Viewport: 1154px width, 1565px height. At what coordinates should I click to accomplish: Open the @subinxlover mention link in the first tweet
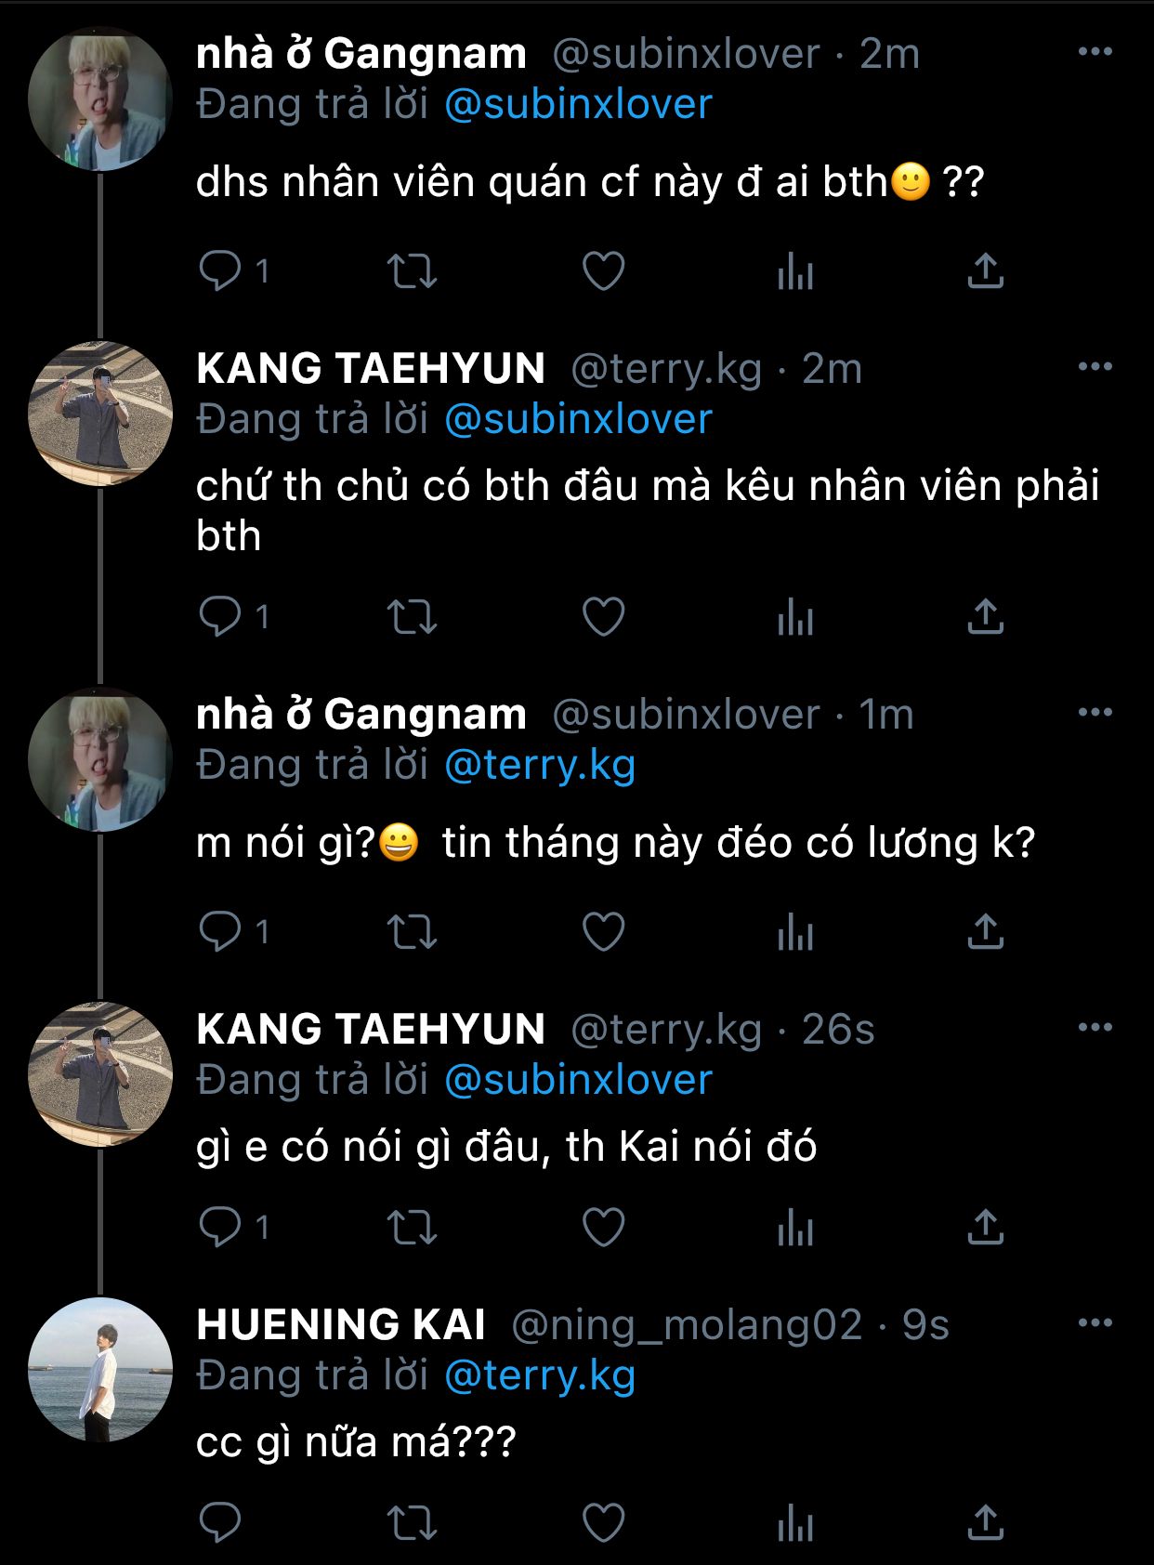click(578, 104)
